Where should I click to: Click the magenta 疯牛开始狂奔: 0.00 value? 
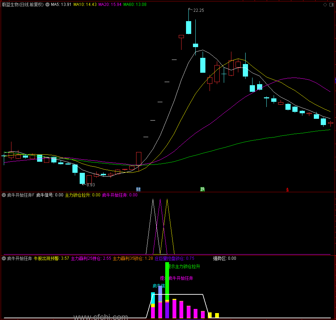[120, 195]
